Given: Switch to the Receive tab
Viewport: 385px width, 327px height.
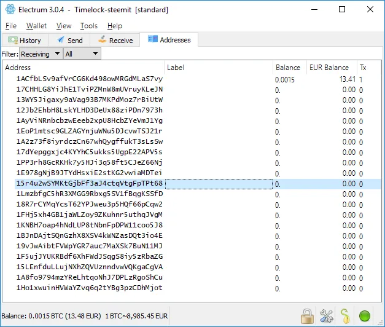Looking at the screenshot, I should 115,41.
